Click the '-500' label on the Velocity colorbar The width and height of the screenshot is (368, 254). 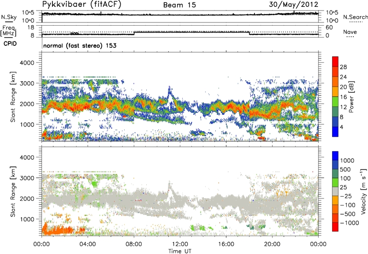[348, 214]
